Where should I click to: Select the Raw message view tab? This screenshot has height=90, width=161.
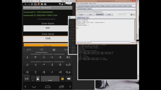click(79, 18)
